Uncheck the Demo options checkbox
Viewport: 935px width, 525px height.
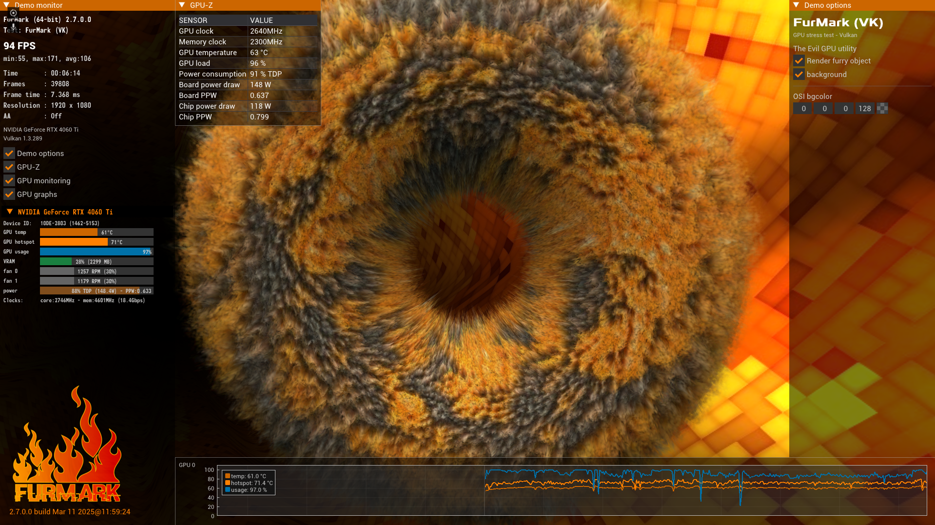(x=9, y=153)
